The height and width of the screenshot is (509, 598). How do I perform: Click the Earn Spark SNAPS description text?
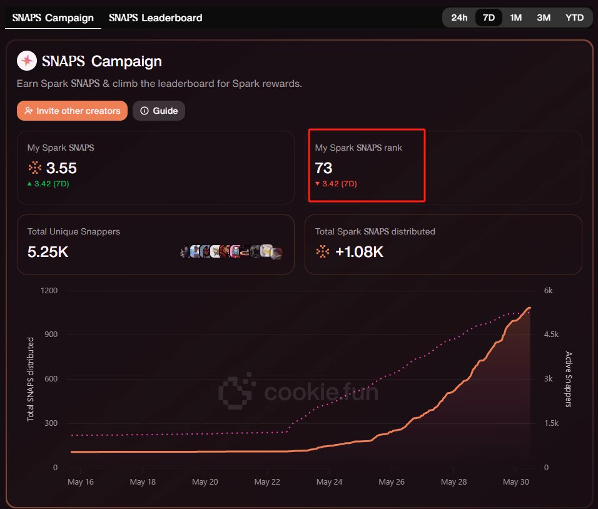click(x=160, y=84)
